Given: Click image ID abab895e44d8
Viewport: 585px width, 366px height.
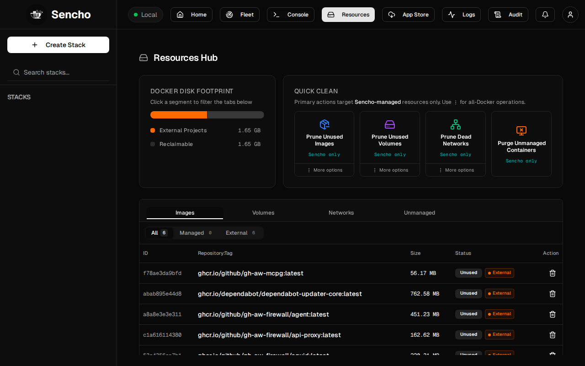Looking at the screenshot, I should [x=162, y=294].
